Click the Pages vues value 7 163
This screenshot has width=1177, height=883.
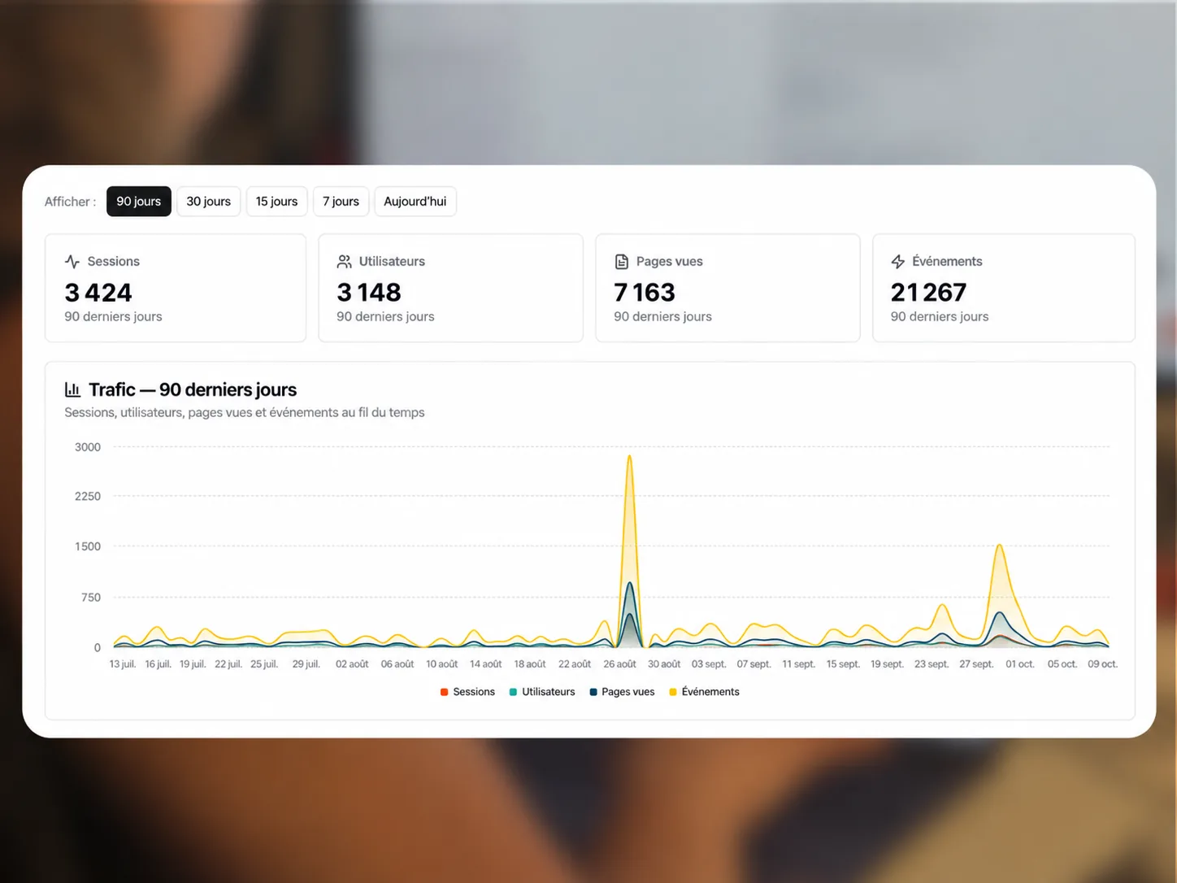(x=645, y=293)
